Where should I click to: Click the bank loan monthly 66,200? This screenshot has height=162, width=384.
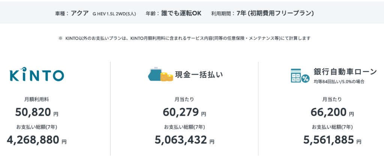coord(328,112)
